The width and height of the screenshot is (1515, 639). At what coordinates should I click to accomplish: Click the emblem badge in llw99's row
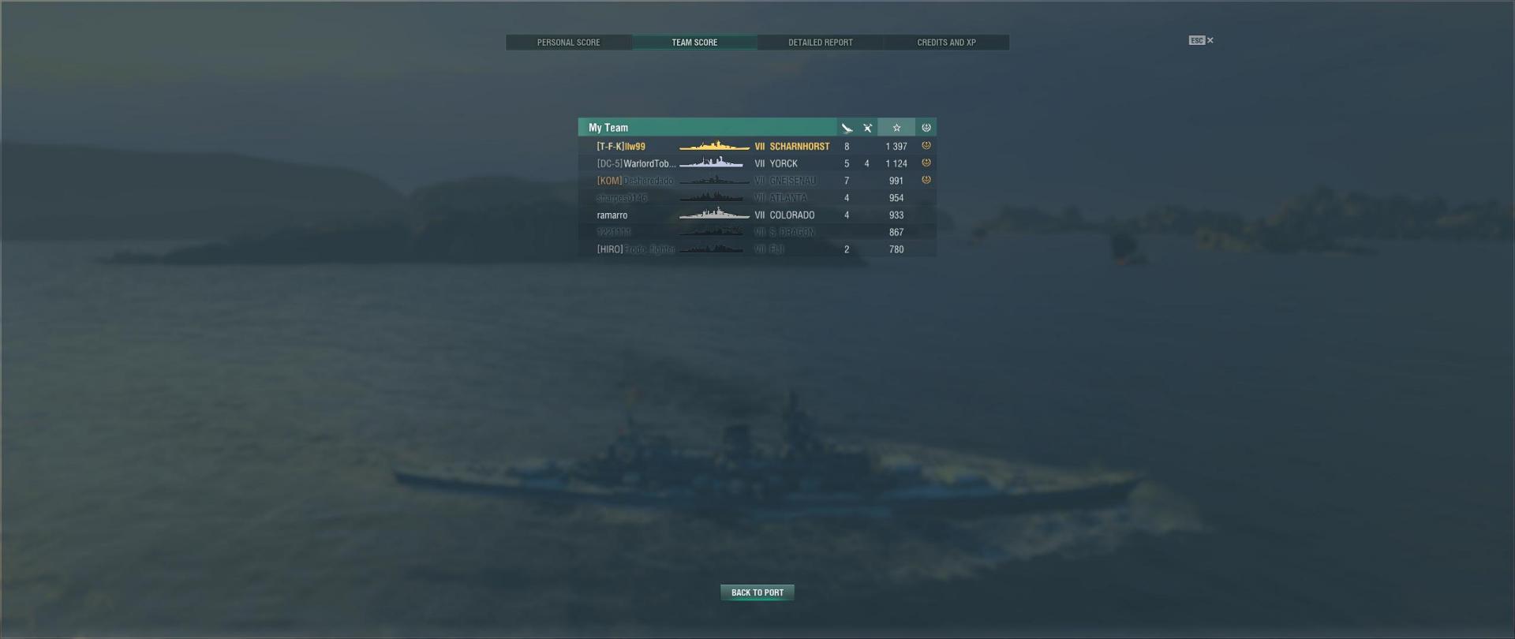(x=926, y=146)
